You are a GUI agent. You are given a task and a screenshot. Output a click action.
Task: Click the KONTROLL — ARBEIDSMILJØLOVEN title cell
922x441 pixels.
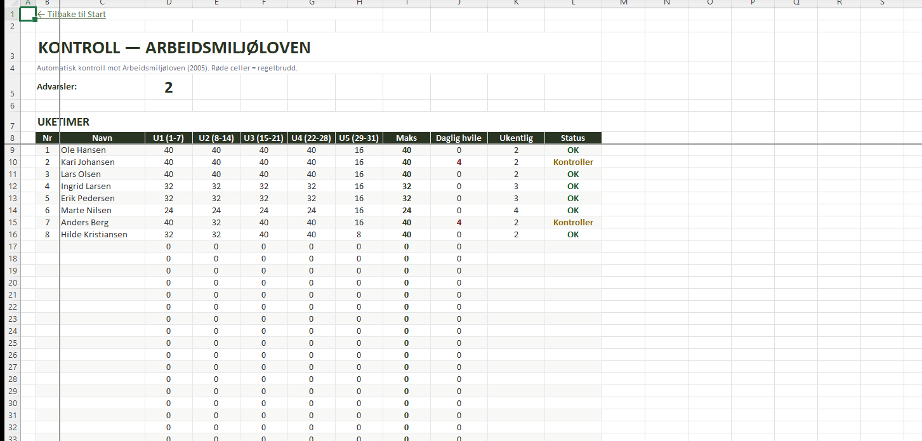174,48
